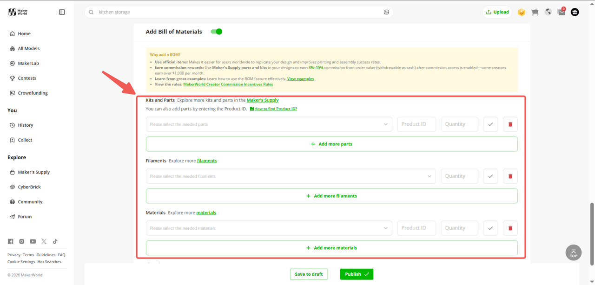Confirm the Filaments row checkmark
This screenshot has height=285, width=595.
pos(490,176)
